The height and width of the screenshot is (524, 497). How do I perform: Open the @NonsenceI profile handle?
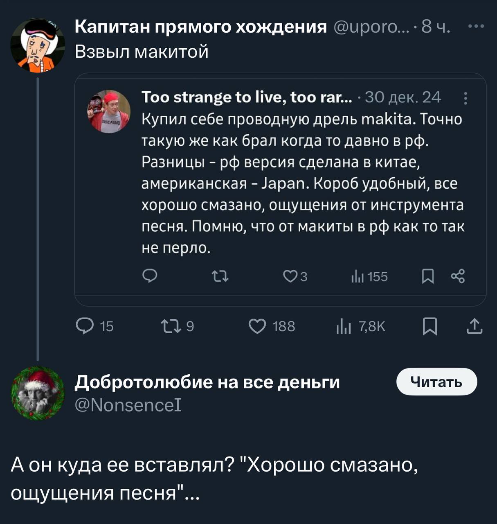click(128, 405)
